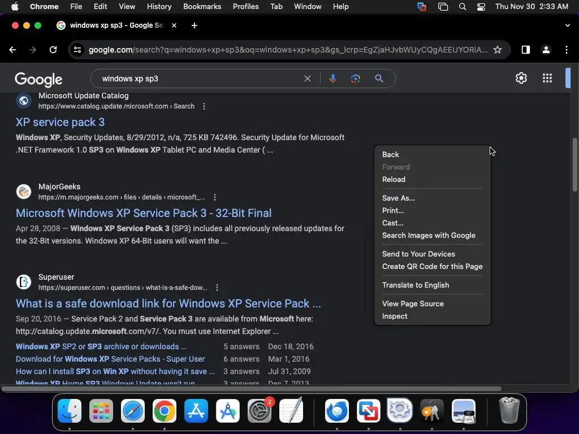Start voice search with the microphone icon
The image size is (579, 434).
[x=332, y=79]
